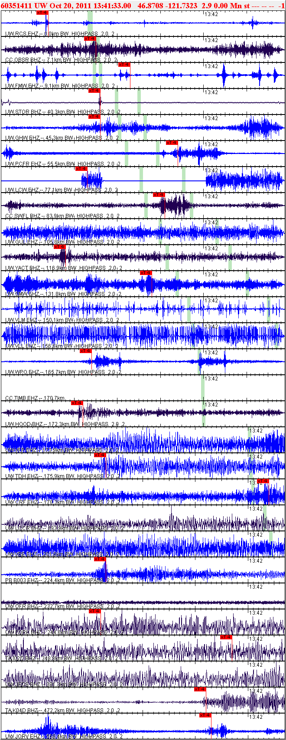Click the coordinates 46.8708 -121.7323
The width and height of the screenshot is (286, 740).
tap(167, 6)
